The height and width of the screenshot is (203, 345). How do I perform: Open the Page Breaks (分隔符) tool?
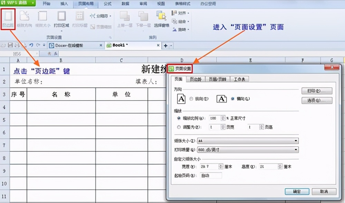100,16
